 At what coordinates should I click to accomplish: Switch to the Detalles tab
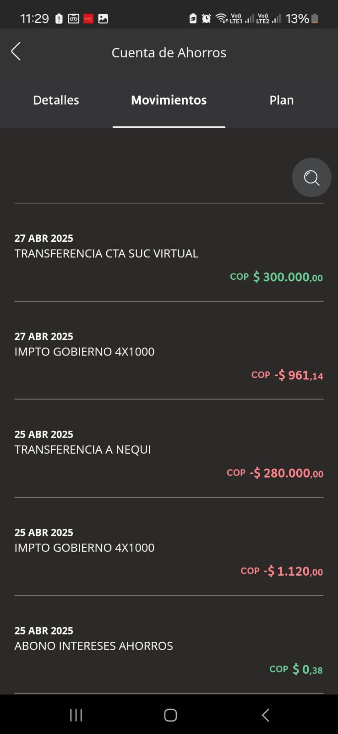(56, 100)
